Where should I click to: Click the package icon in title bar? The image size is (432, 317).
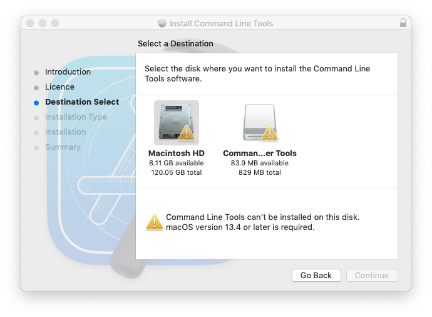(x=163, y=23)
